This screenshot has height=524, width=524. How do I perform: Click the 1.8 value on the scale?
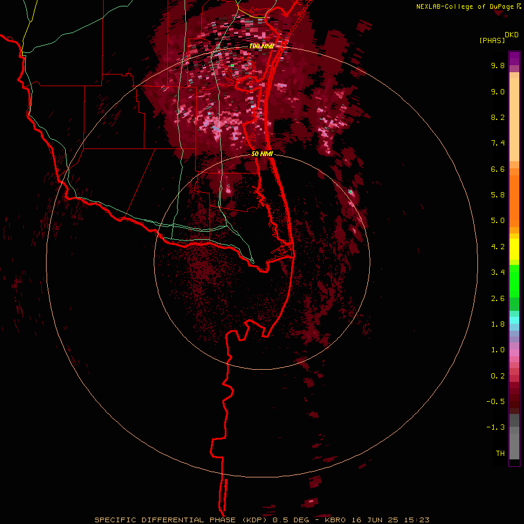click(498, 324)
